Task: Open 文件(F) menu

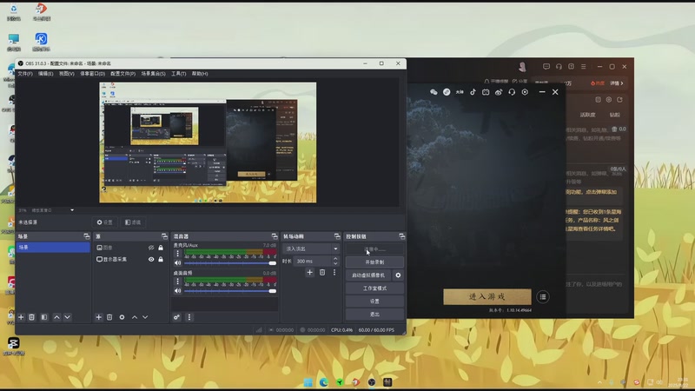Action: tap(25, 74)
